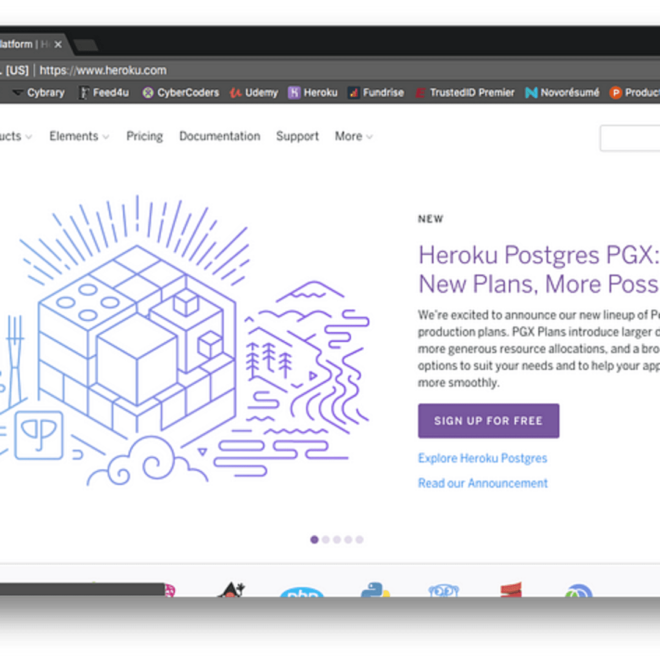Expand the Products navigation dropdown

tap(15, 136)
